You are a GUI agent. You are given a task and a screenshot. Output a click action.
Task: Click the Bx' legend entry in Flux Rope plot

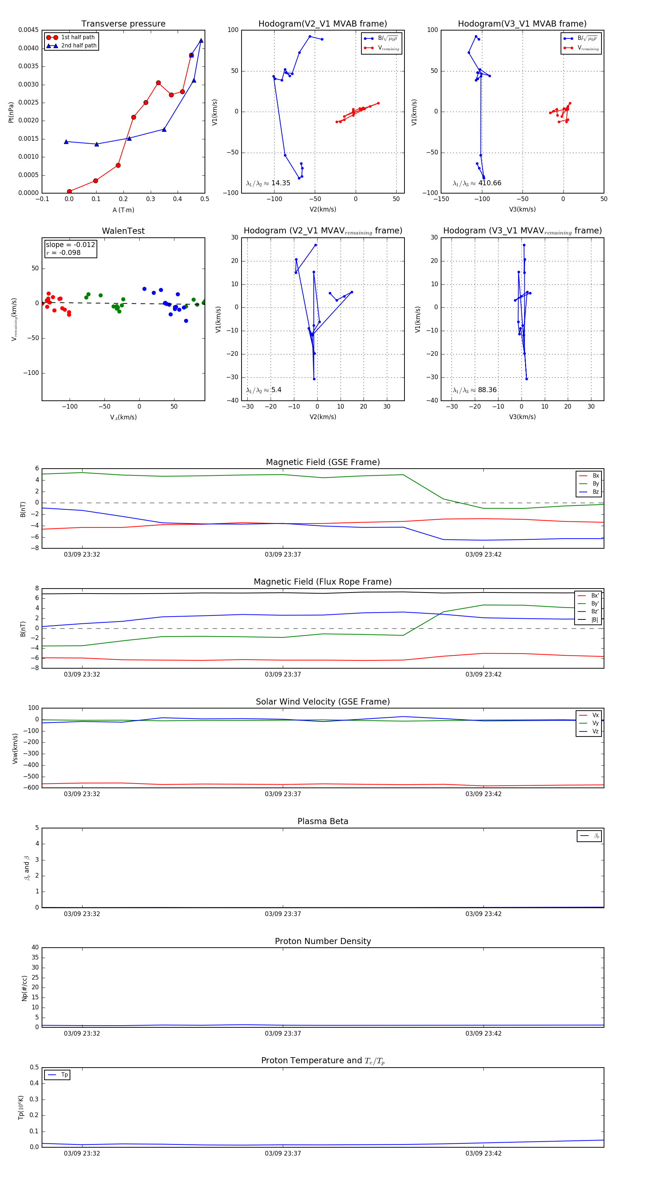point(588,595)
